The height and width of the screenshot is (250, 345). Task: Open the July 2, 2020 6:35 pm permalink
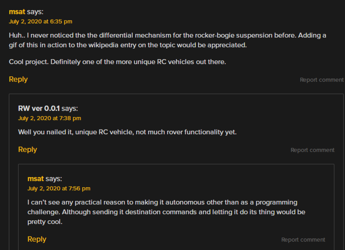(x=41, y=21)
